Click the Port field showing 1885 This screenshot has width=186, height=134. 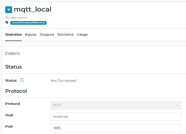pos(116,128)
